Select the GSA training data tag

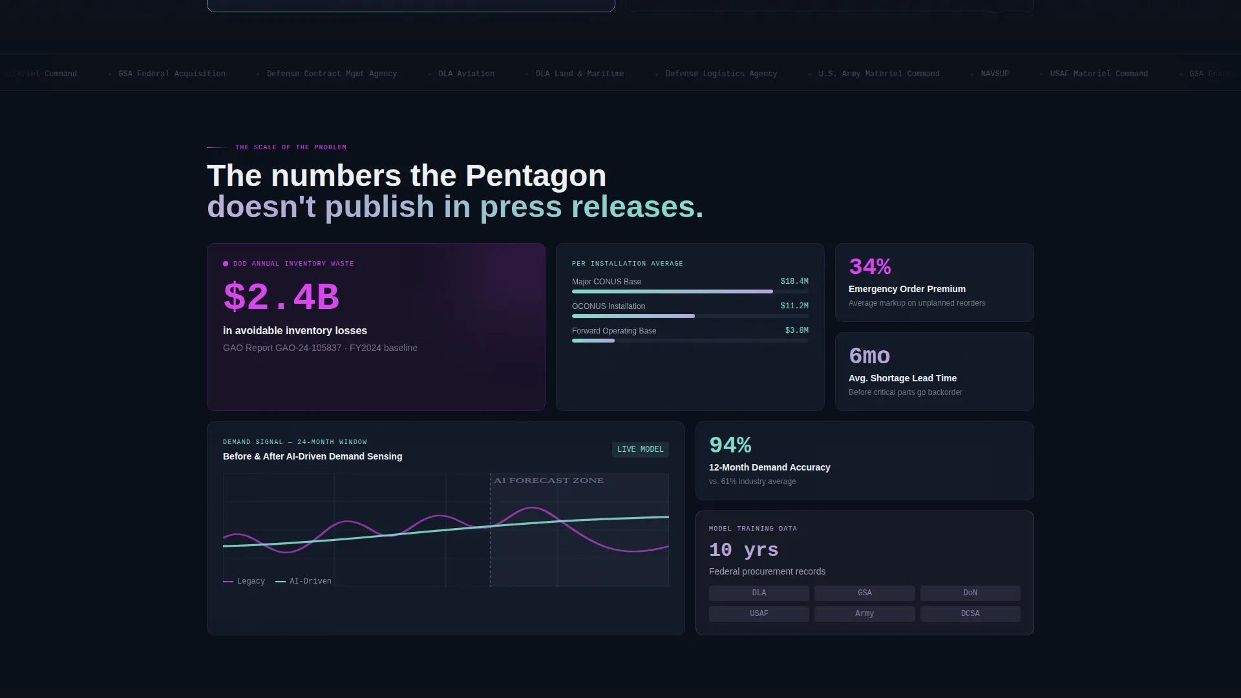pyautogui.click(x=864, y=593)
